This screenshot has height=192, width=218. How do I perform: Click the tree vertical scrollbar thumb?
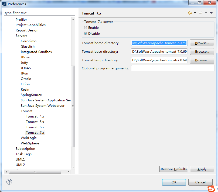click(x=73, y=106)
